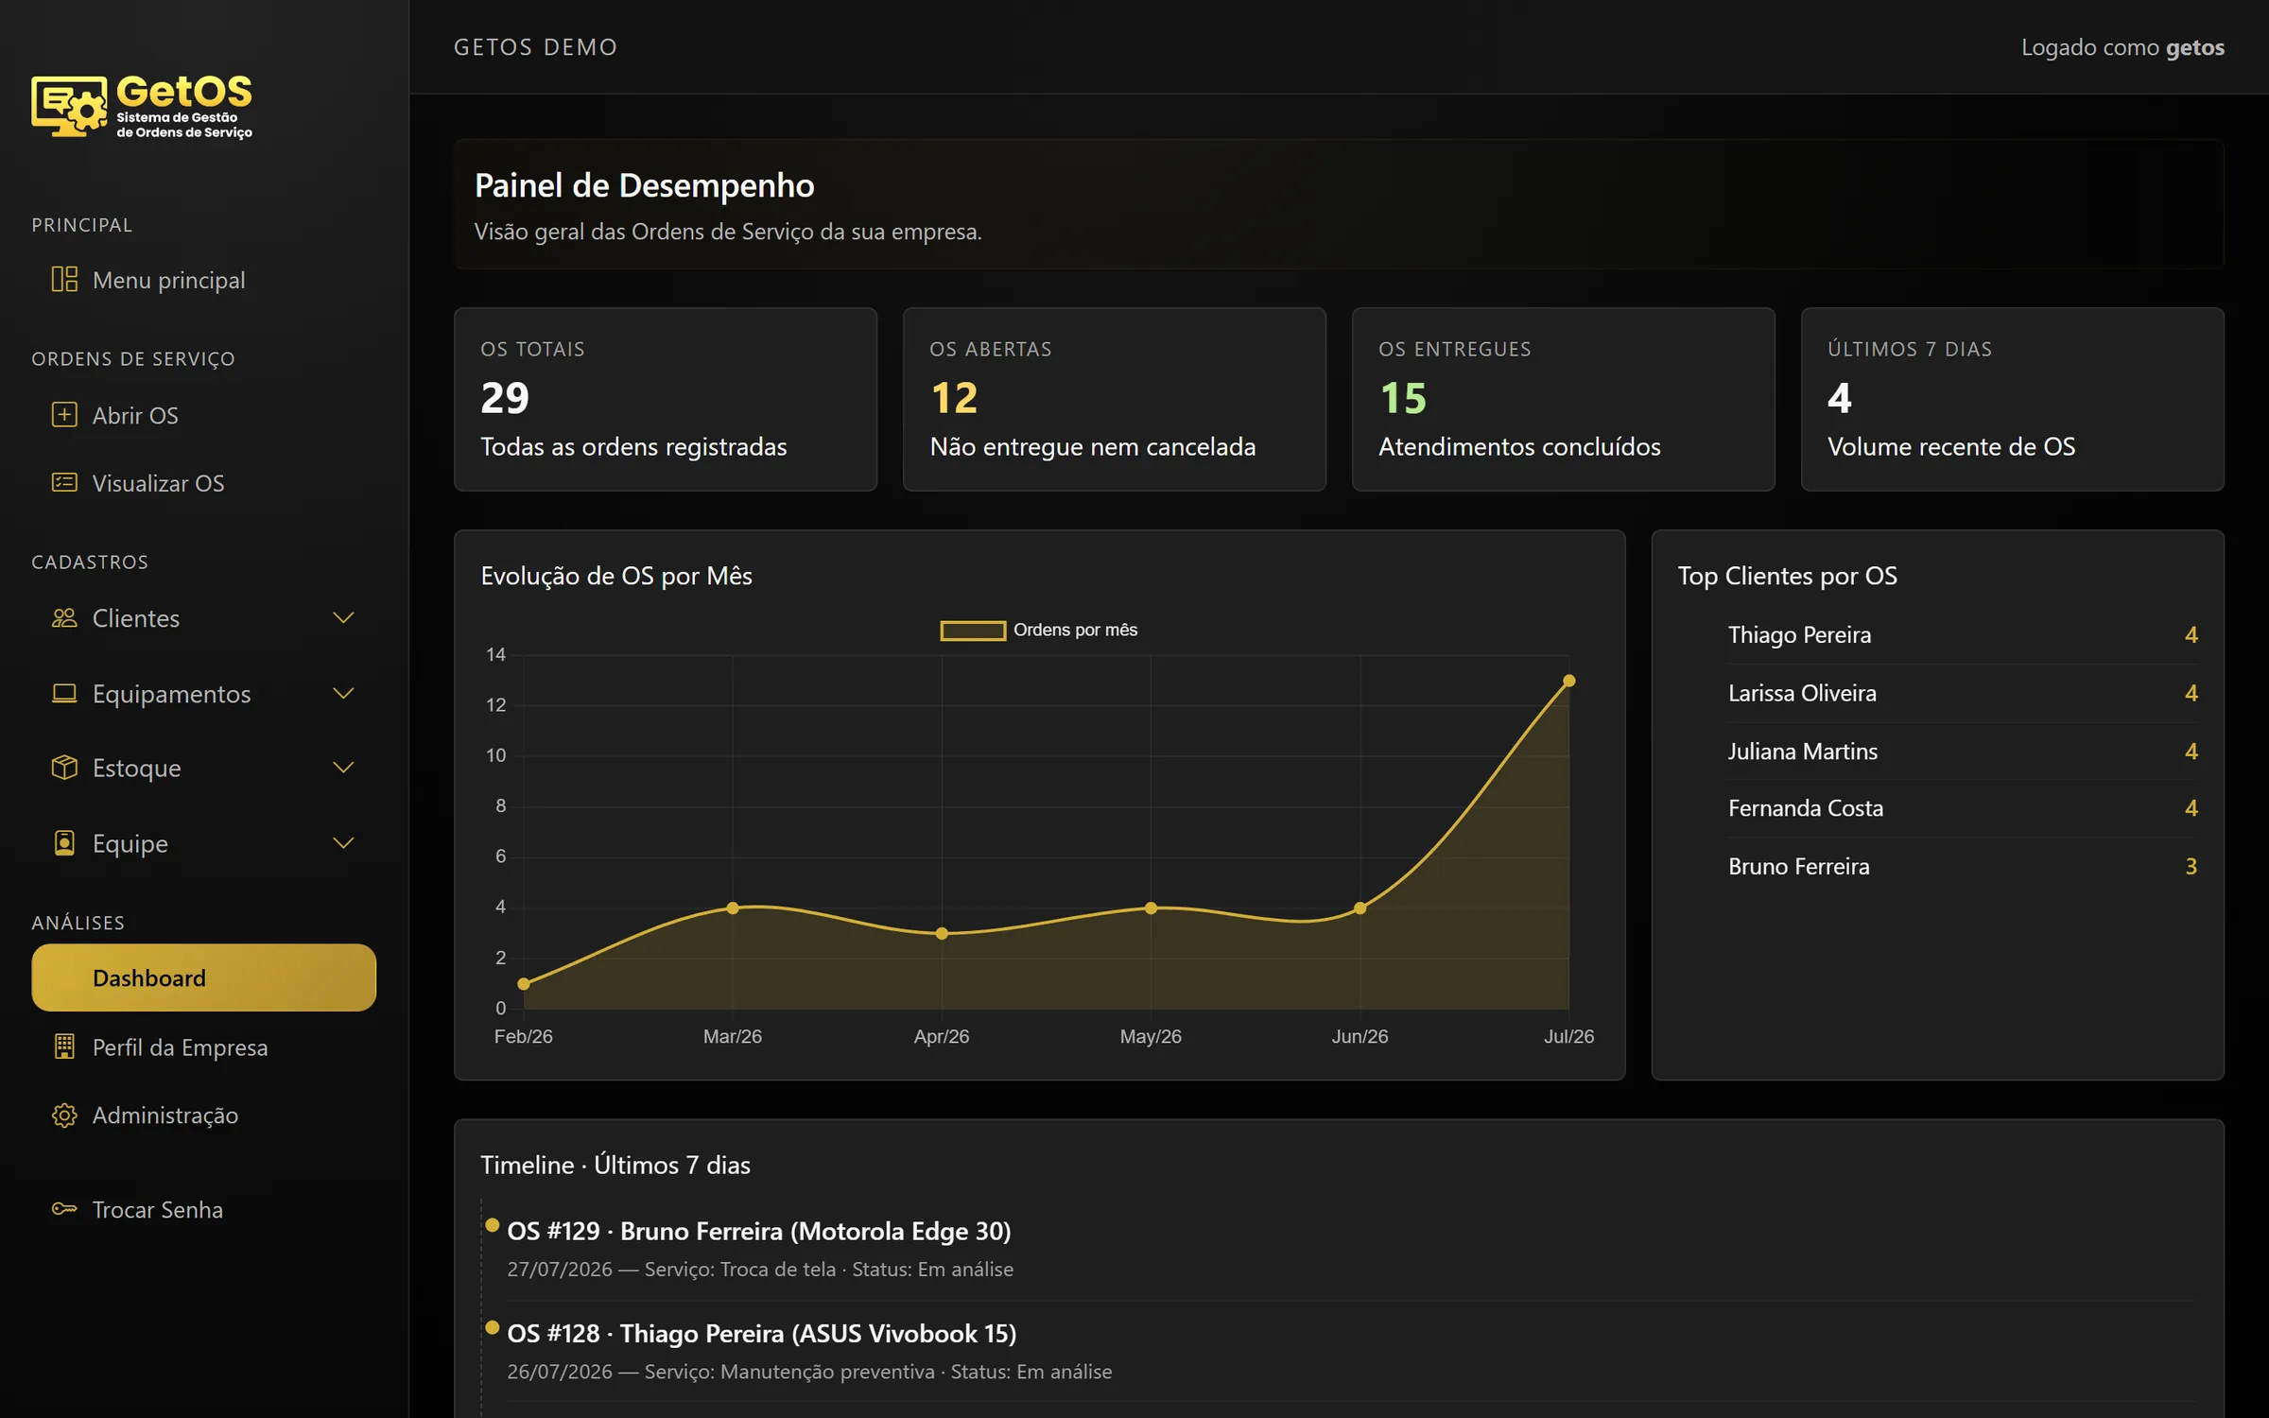Click the OS Entregues card
This screenshot has height=1418, width=2269.
coord(1564,399)
